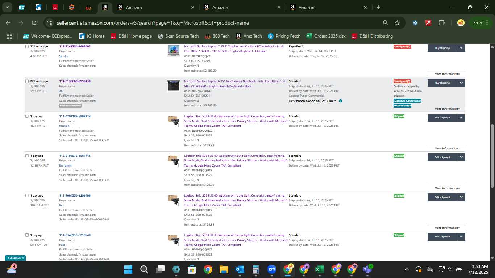Click Buy shipping for Sandra's order
495x278 pixels.
[x=442, y=48]
